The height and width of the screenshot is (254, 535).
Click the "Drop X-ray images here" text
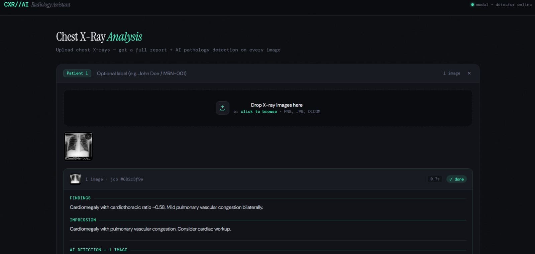[x=277, y=105]
